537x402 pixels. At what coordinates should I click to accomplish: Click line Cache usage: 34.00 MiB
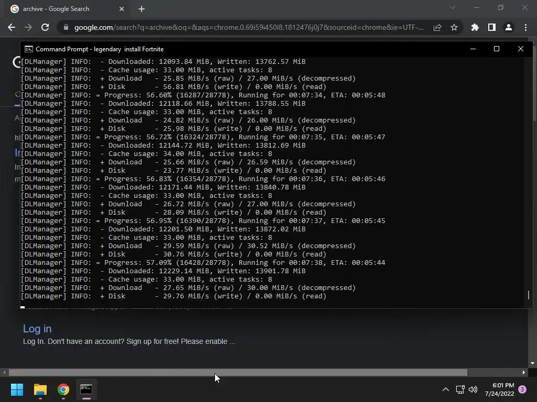(147, 154)
